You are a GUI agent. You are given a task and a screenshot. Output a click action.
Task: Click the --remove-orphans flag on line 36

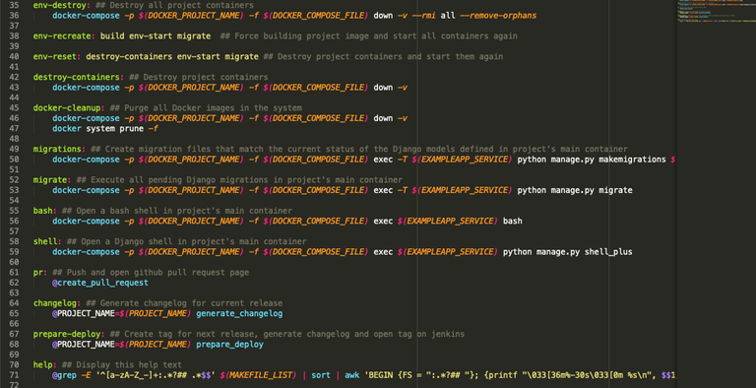point(498,16)
